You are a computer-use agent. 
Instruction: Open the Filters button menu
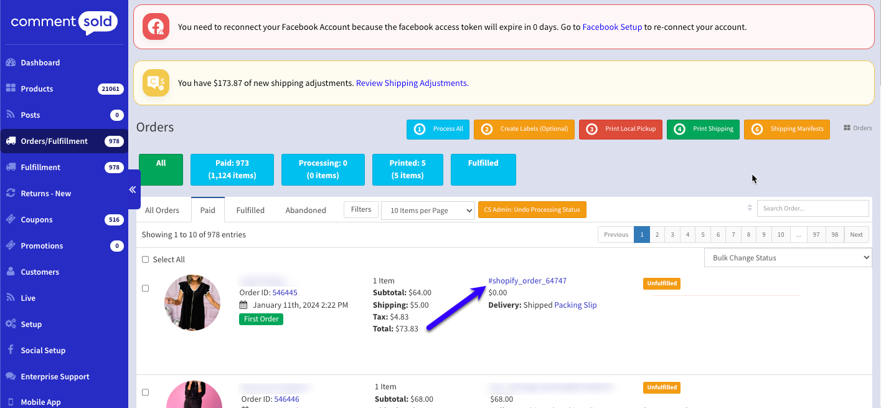(x=361, y=210)
